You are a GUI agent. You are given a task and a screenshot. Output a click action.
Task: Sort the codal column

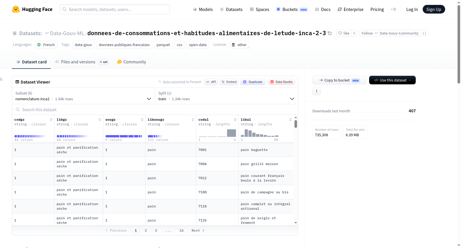pyautogui.click(x=235, y=120)
